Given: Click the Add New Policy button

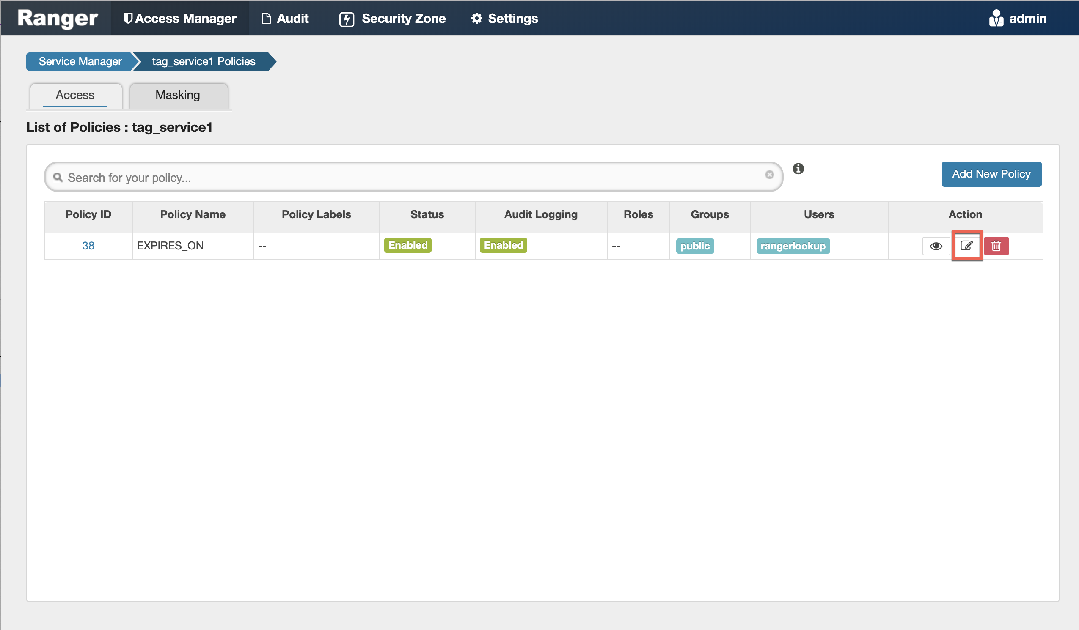Looking at the screenshot, I should point(991,174).
